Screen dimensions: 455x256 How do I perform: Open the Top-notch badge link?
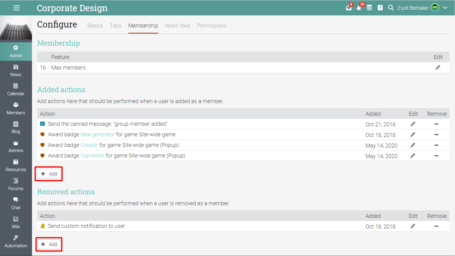coord(92,156)
